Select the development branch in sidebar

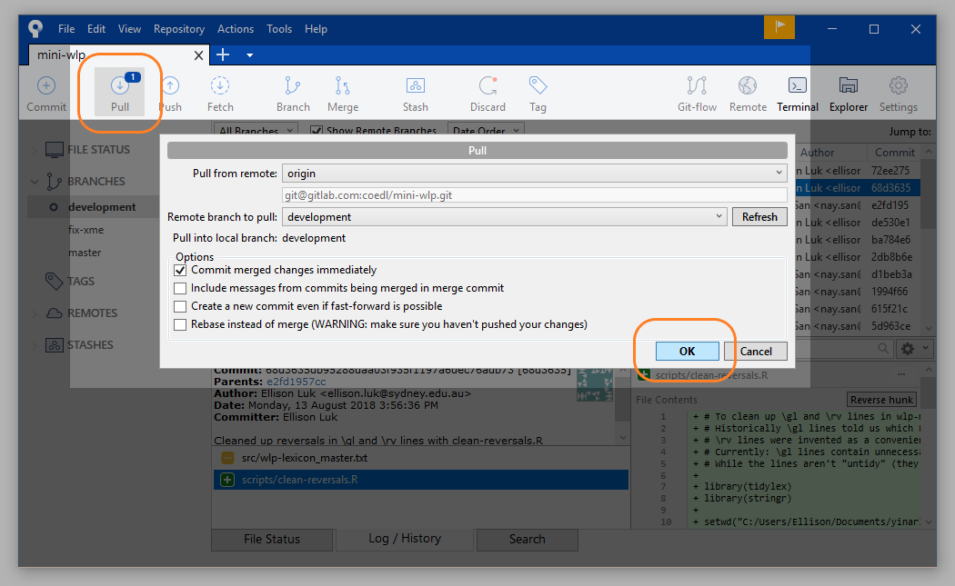tap(102, 207)
